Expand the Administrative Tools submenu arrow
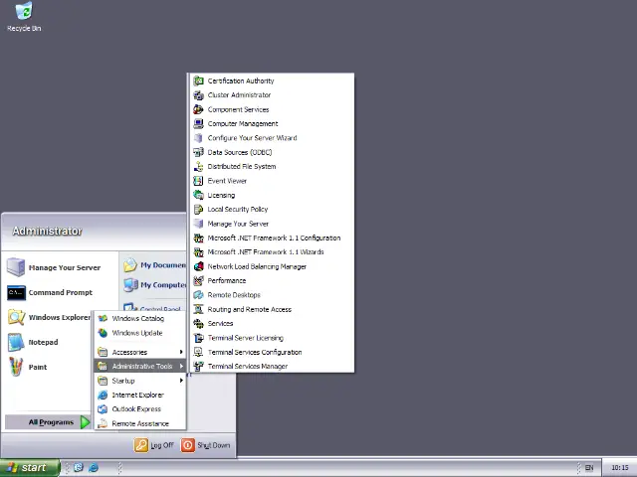 tap(181, 366)
